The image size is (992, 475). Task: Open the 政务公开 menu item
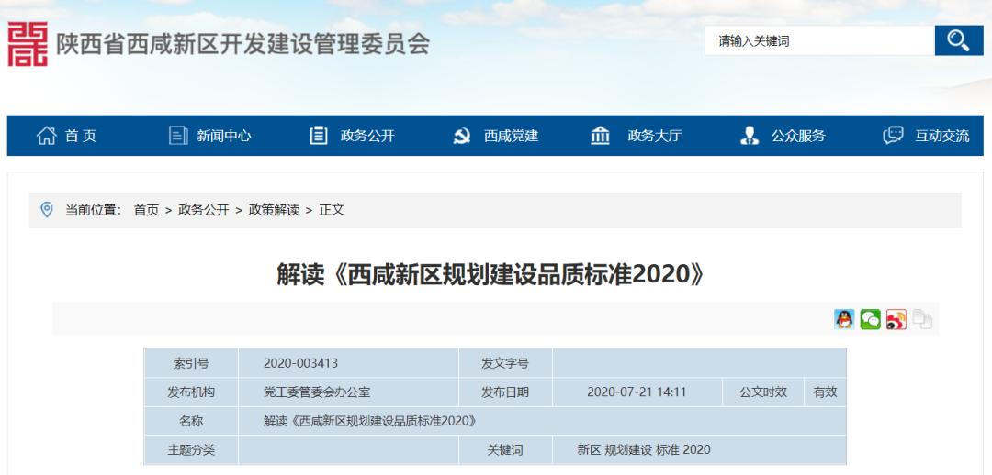(366, 136)
